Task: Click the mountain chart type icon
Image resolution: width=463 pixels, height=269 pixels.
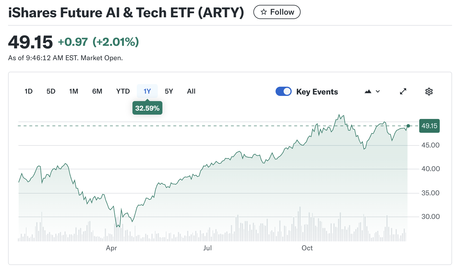Action: [x=368, y=92]
